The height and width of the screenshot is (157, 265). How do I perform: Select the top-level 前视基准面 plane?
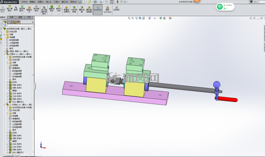[x=14, y=40]
